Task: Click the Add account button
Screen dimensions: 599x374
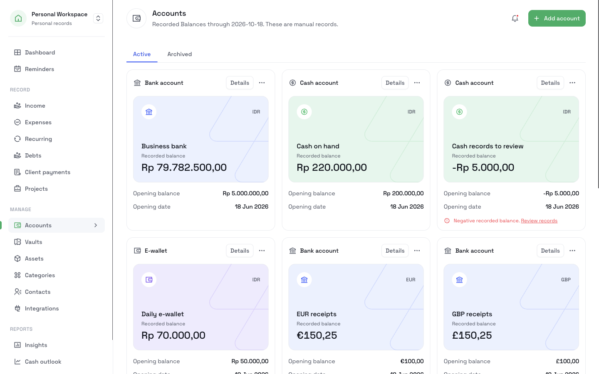Action: tap(557, 18)
